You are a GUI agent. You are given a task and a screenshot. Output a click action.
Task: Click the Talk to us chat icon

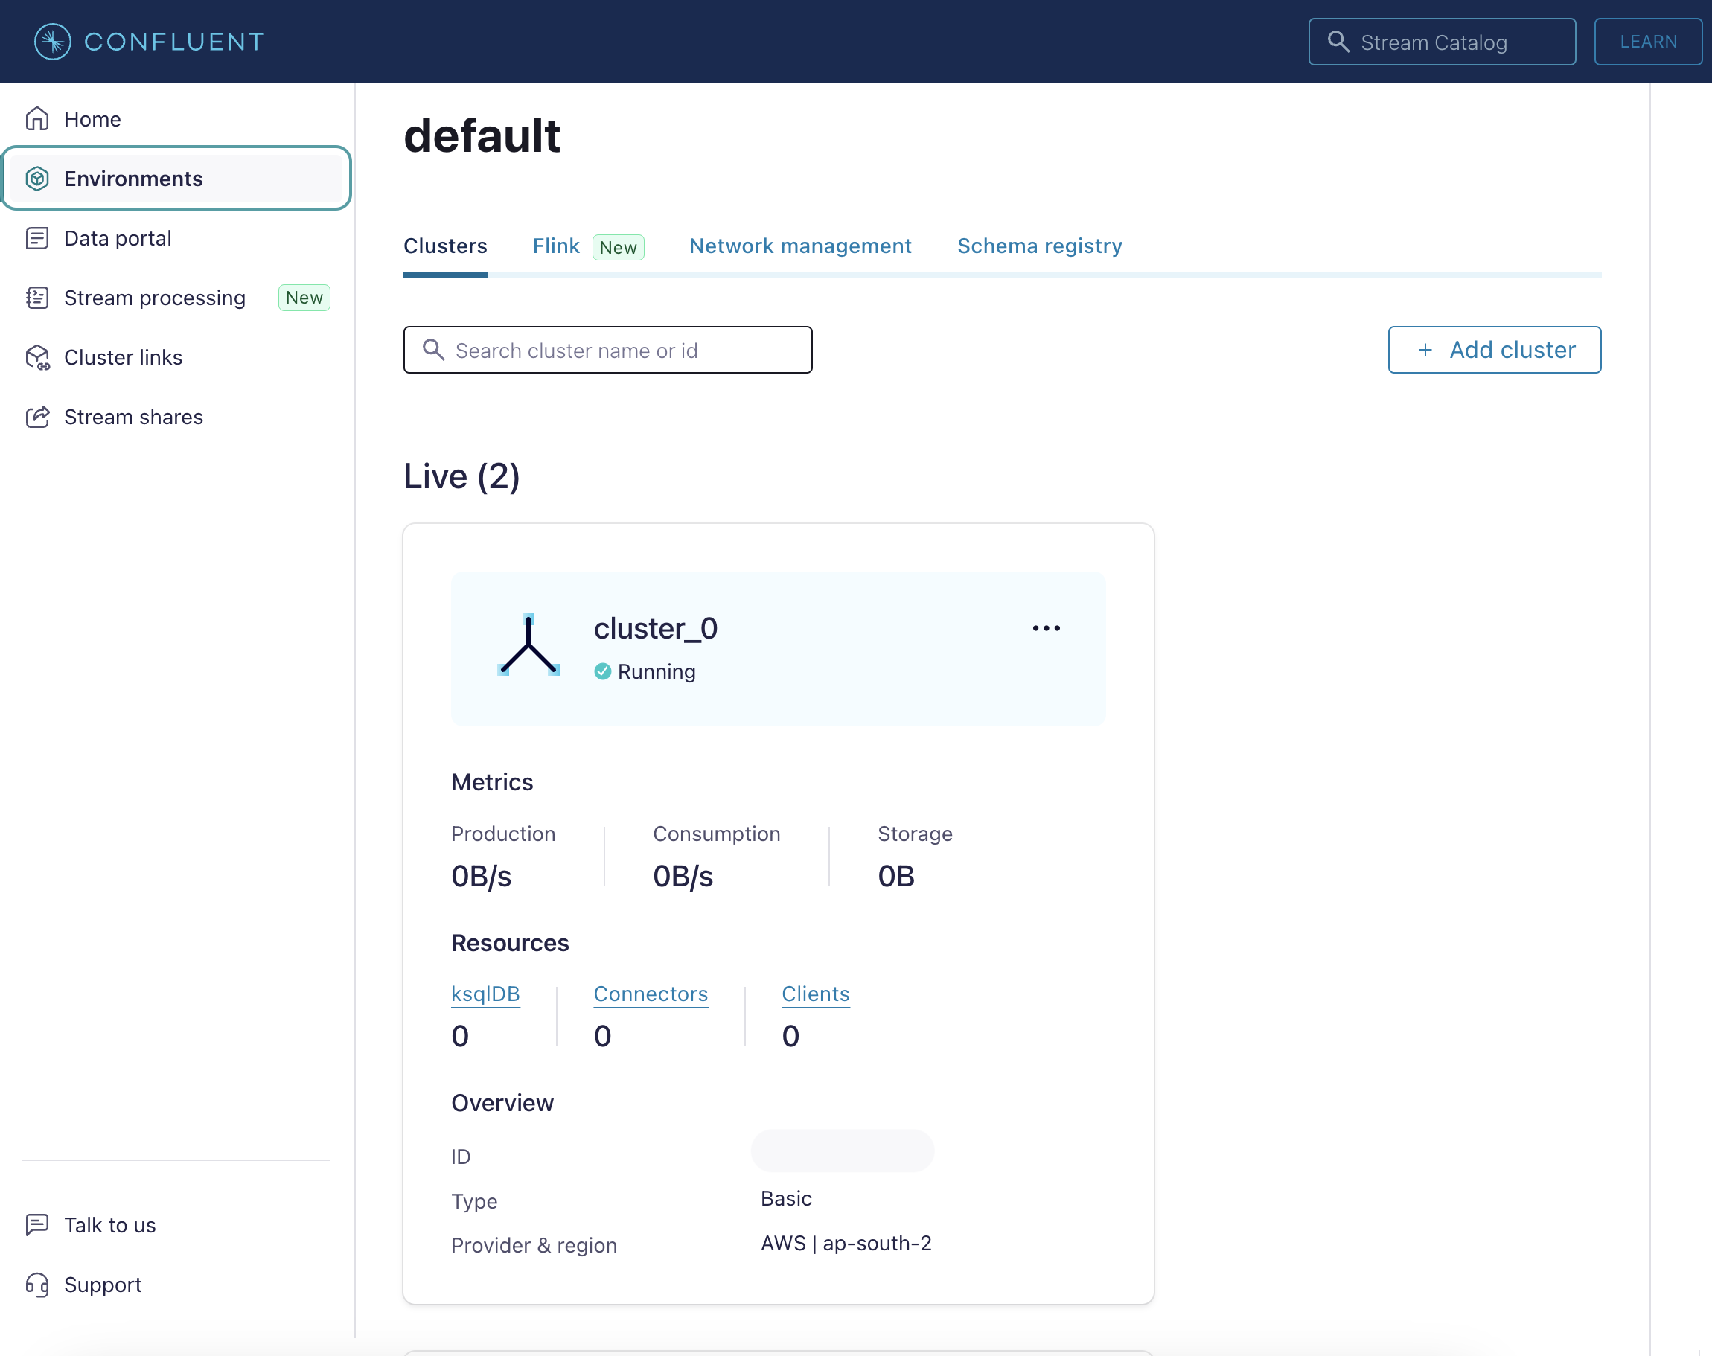(x=37, y=1225)
